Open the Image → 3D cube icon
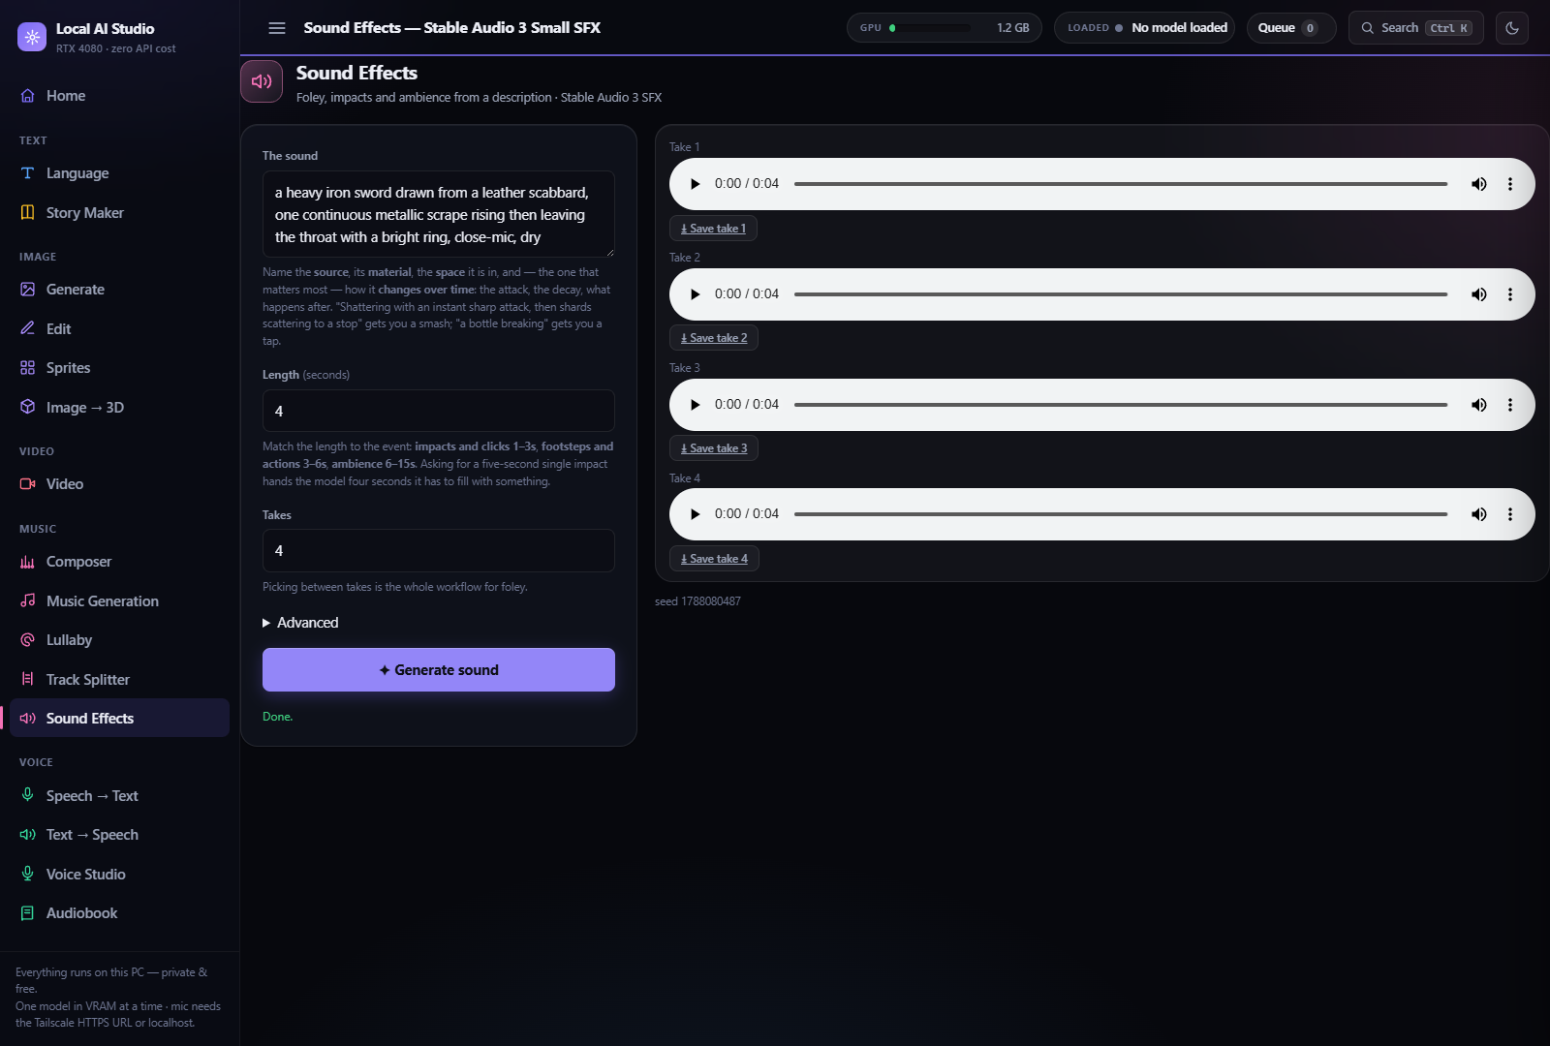Image resolution: width=1550 pixels, height=1046 pixels. 28,407
